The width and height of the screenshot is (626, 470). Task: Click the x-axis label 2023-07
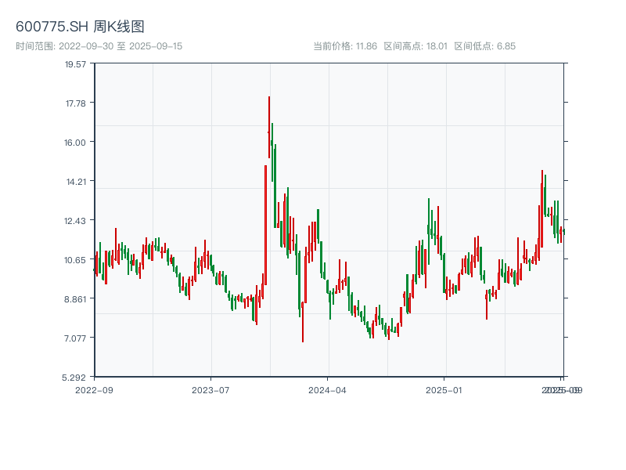pyautogui.click(x=210, y=390)
